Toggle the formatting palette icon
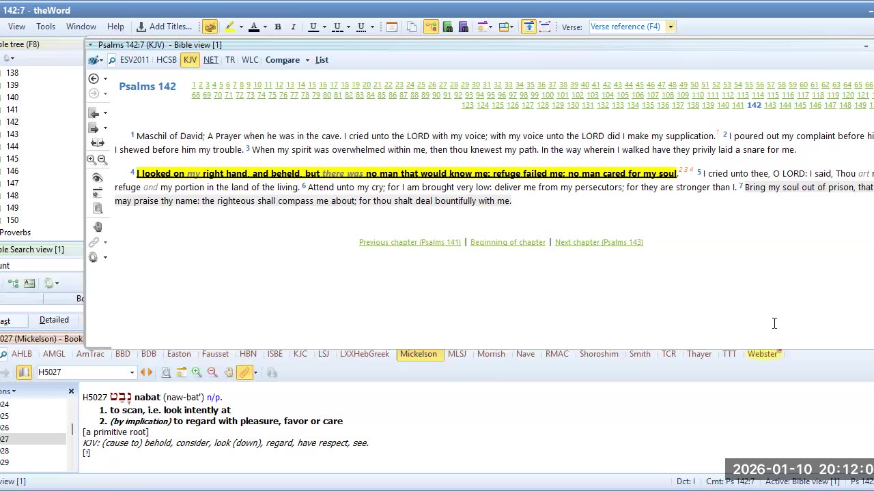This screenshot has height=491, width=874. [x=210, y=27]
